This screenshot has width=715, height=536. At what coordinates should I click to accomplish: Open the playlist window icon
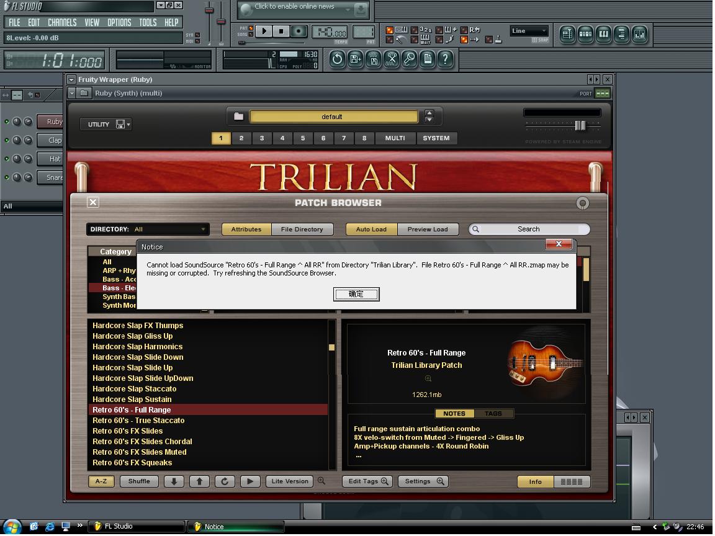[567, 34]
